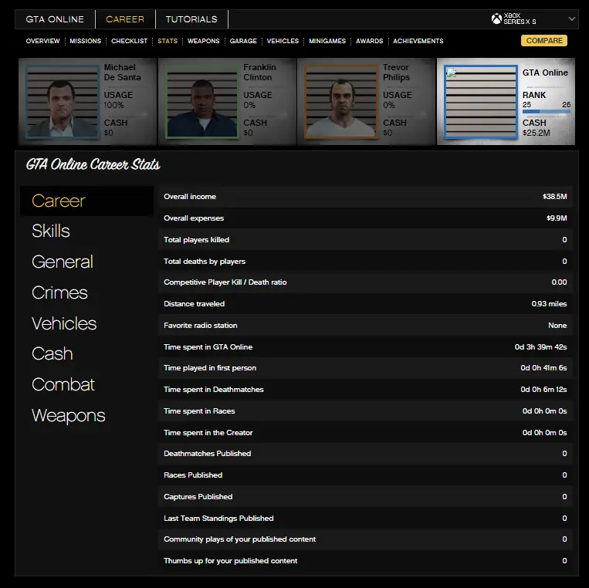Click the Xbox logo icon
This screenshot has width=589, height=588.
pyautogui.click(x=496, y=19)
